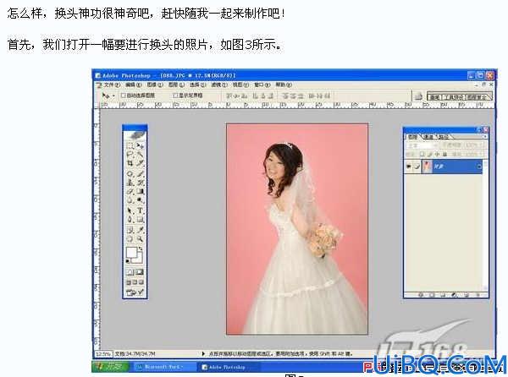Switch to the Microsoft Word taskbar button
Image resolution: width=508 pixels, height=377 pixels.
(163, 367)
